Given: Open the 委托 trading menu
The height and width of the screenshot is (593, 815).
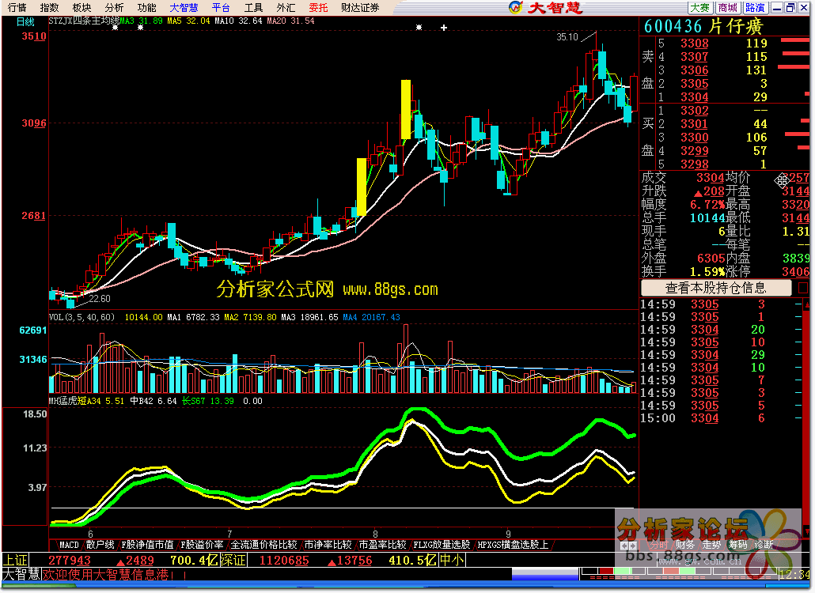Looking at the screenshot, I should 317,7.
